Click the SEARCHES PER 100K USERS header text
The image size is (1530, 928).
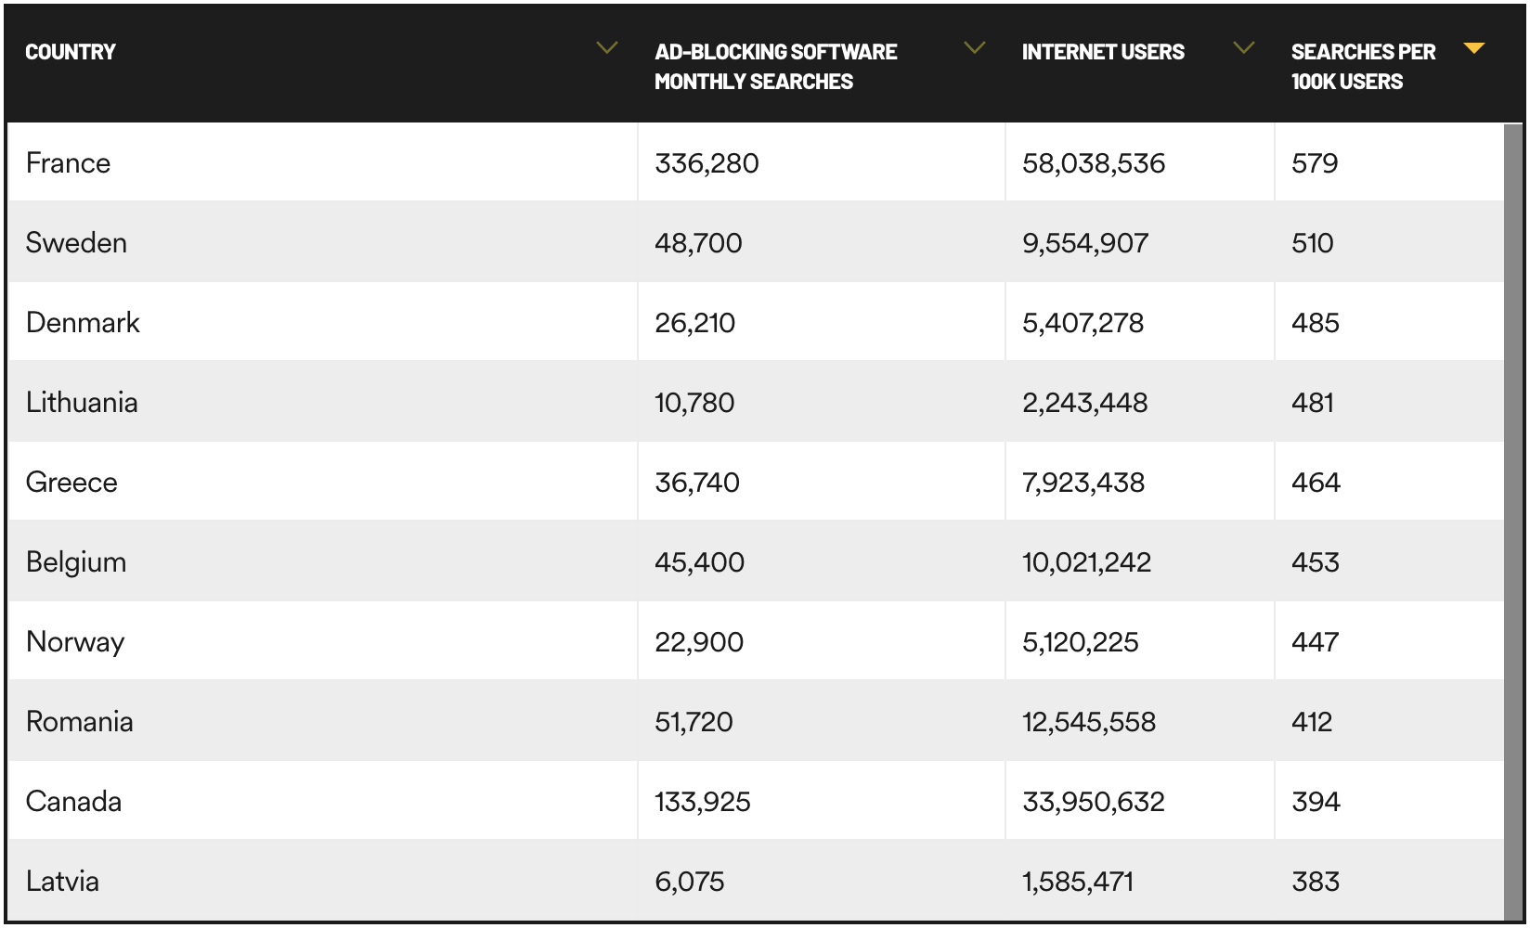pos(1363,65)
